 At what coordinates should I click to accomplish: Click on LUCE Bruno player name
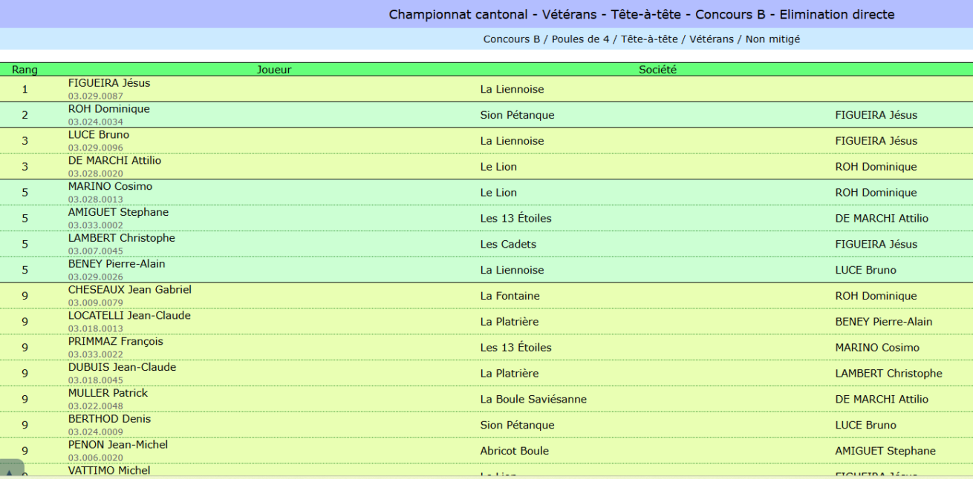click(x=99, y=135)
